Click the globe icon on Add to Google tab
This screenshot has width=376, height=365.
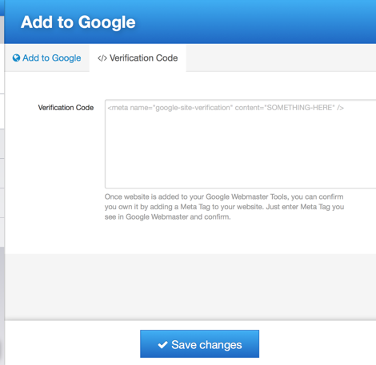click(16, 58)
